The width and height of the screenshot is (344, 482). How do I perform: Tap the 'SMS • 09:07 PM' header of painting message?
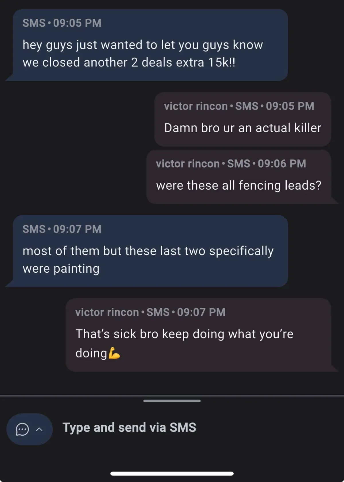tap(62, 229)
